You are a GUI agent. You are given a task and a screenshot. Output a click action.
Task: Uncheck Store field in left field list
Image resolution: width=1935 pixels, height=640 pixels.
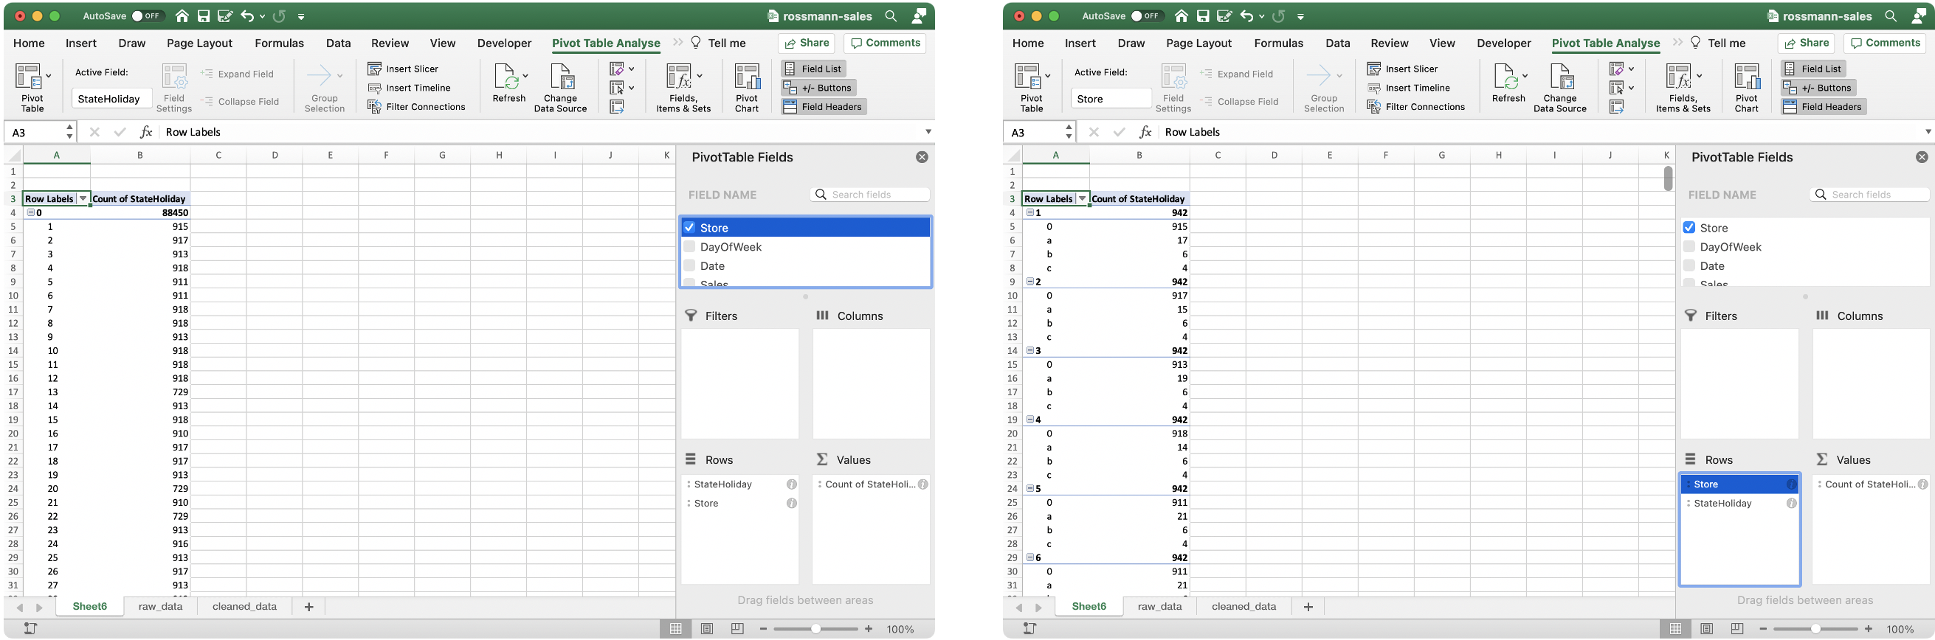pyautogui.click(x=689, y=227)
